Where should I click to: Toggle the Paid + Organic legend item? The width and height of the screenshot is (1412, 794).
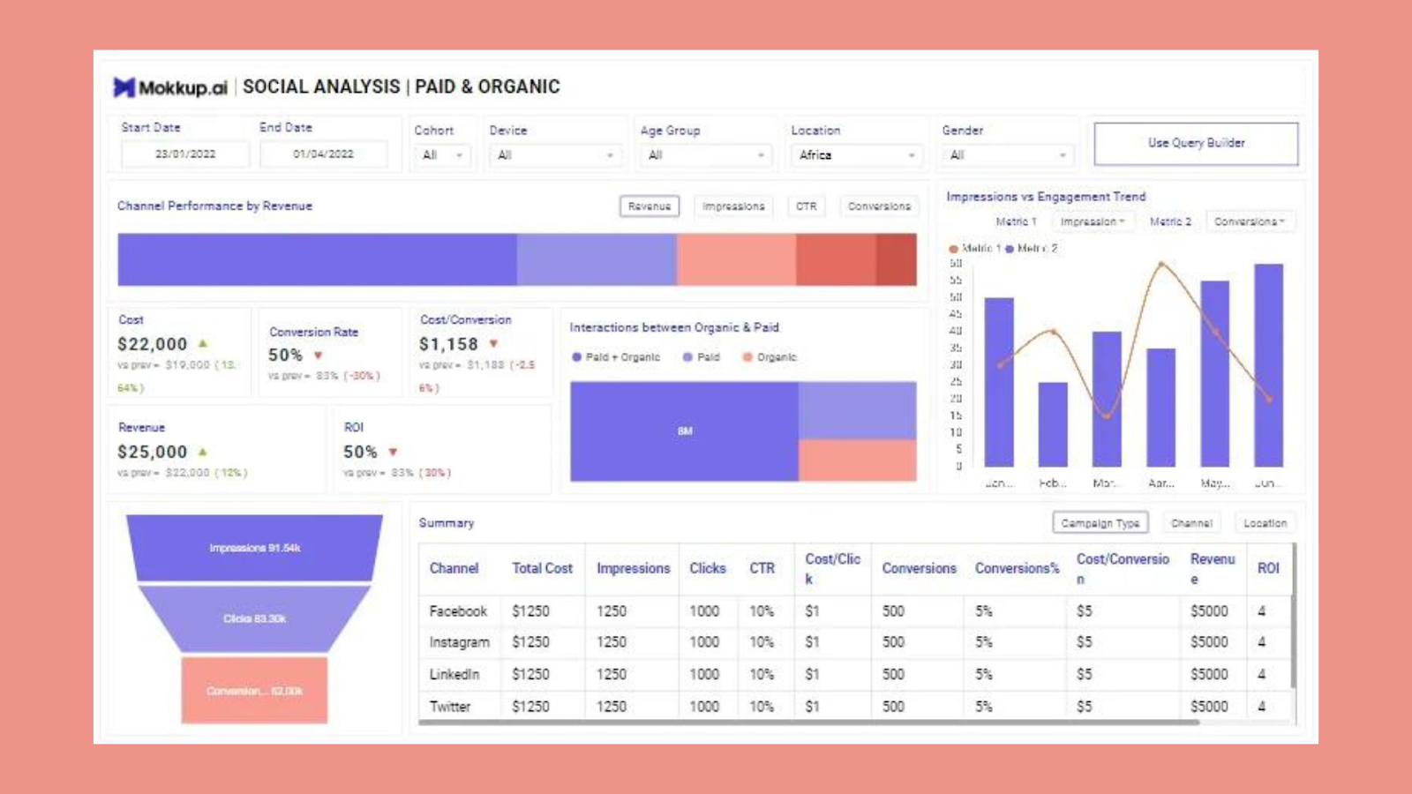[x=616, y=357]
